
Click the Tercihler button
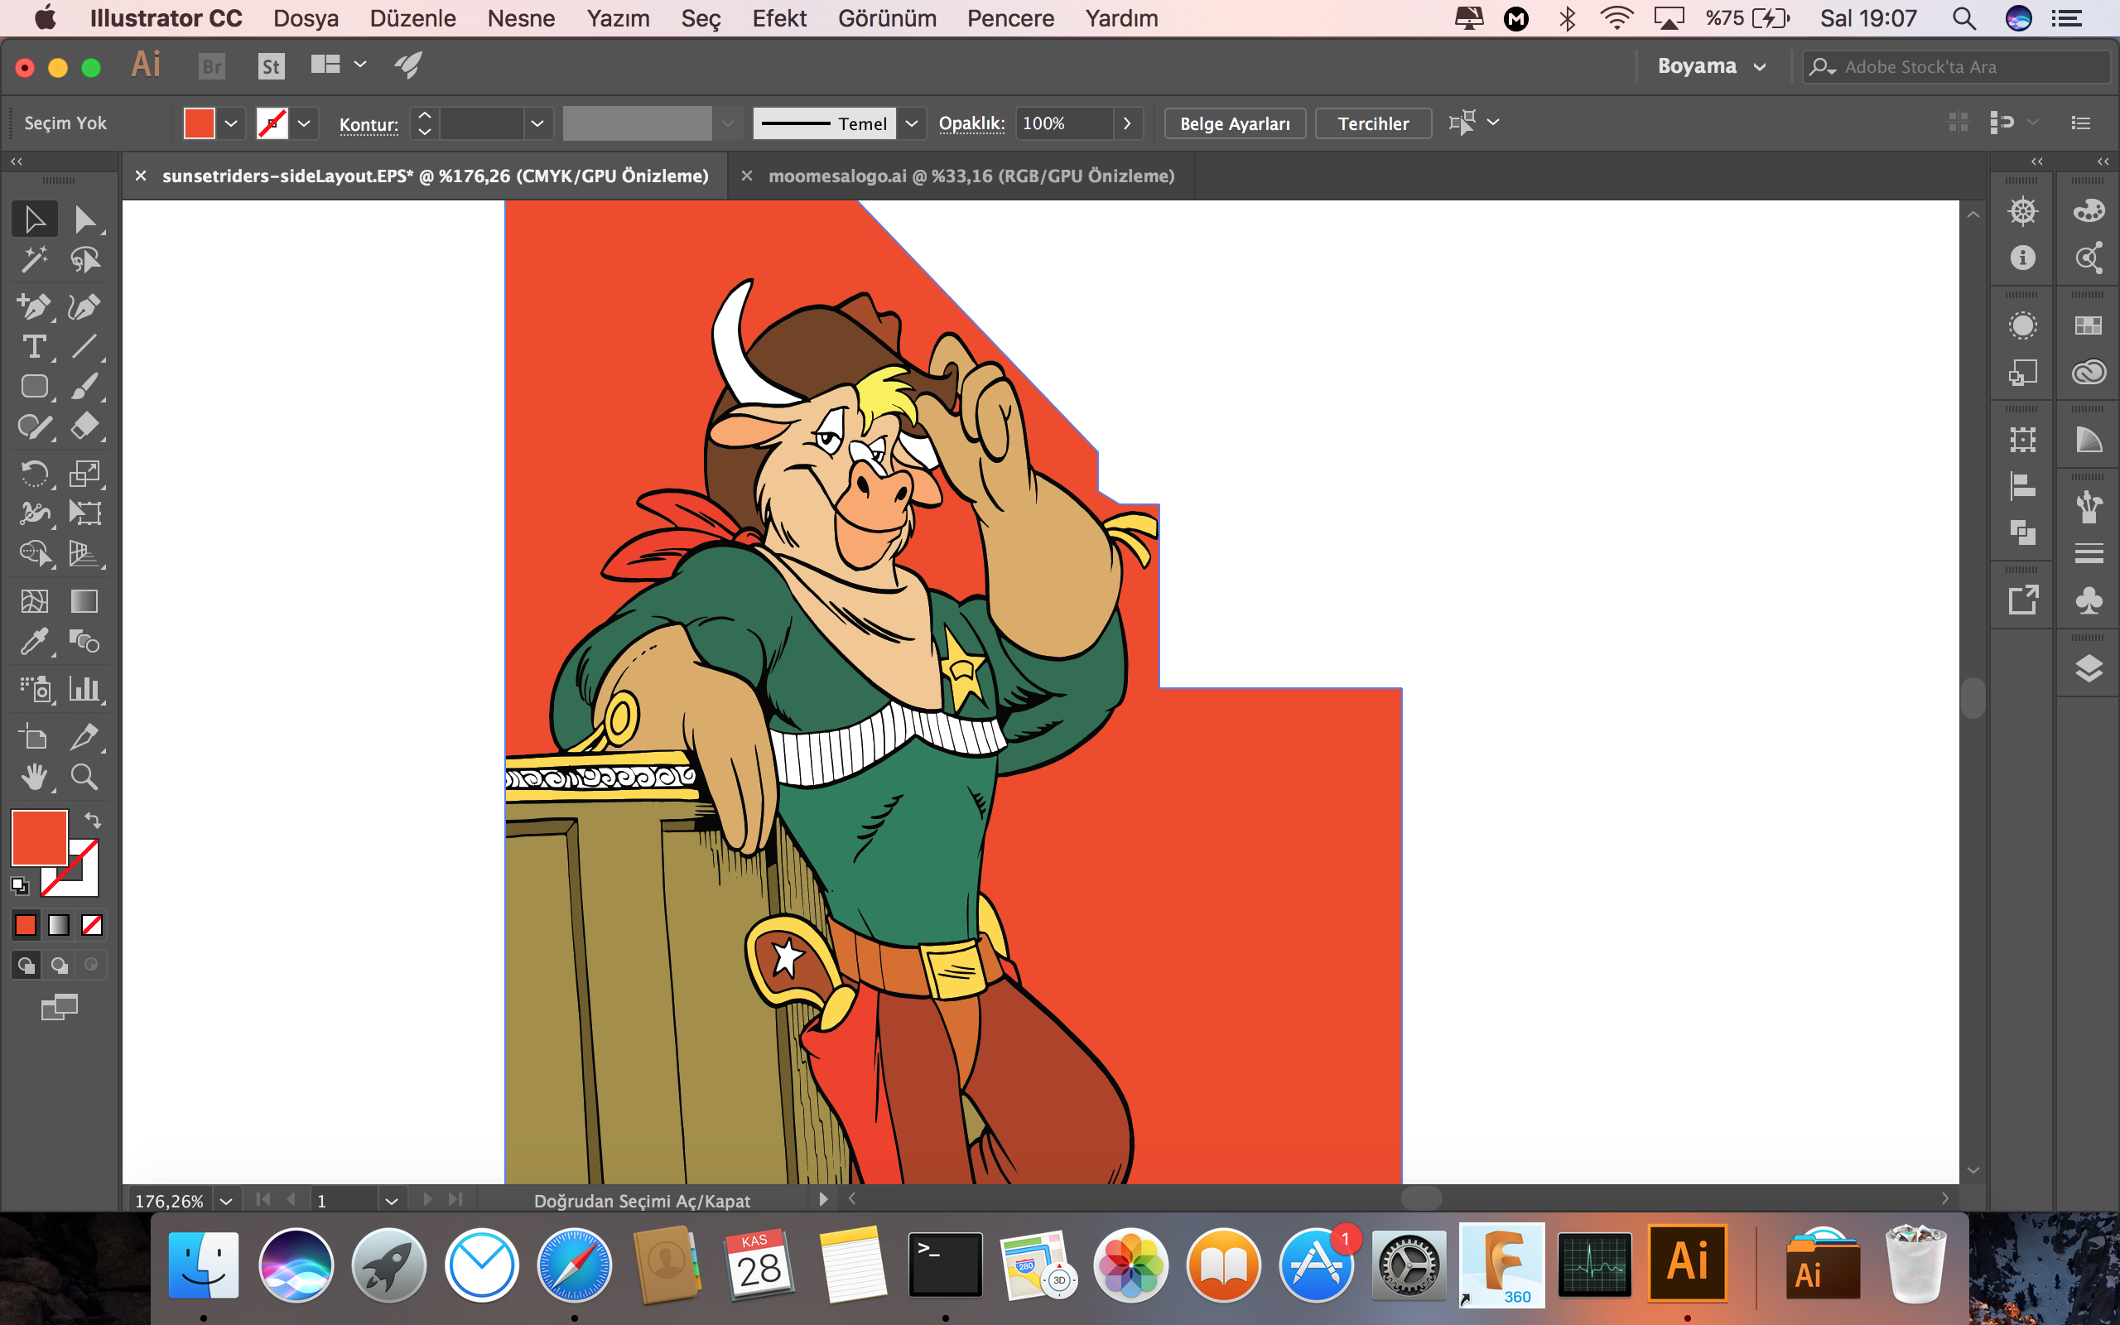1373,123
